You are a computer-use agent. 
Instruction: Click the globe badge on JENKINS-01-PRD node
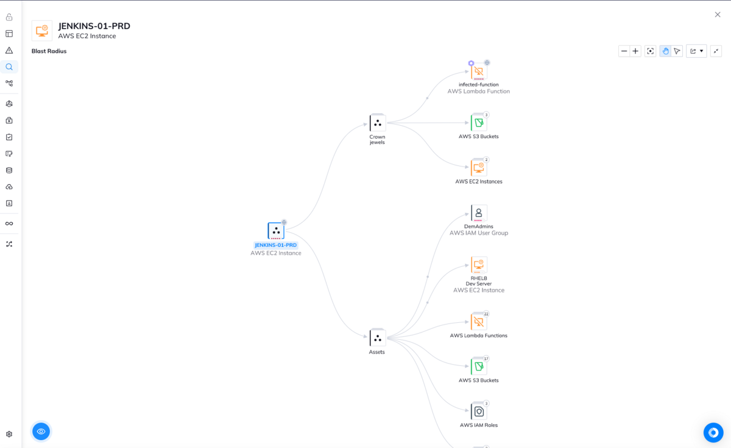(x=284, y=222)
